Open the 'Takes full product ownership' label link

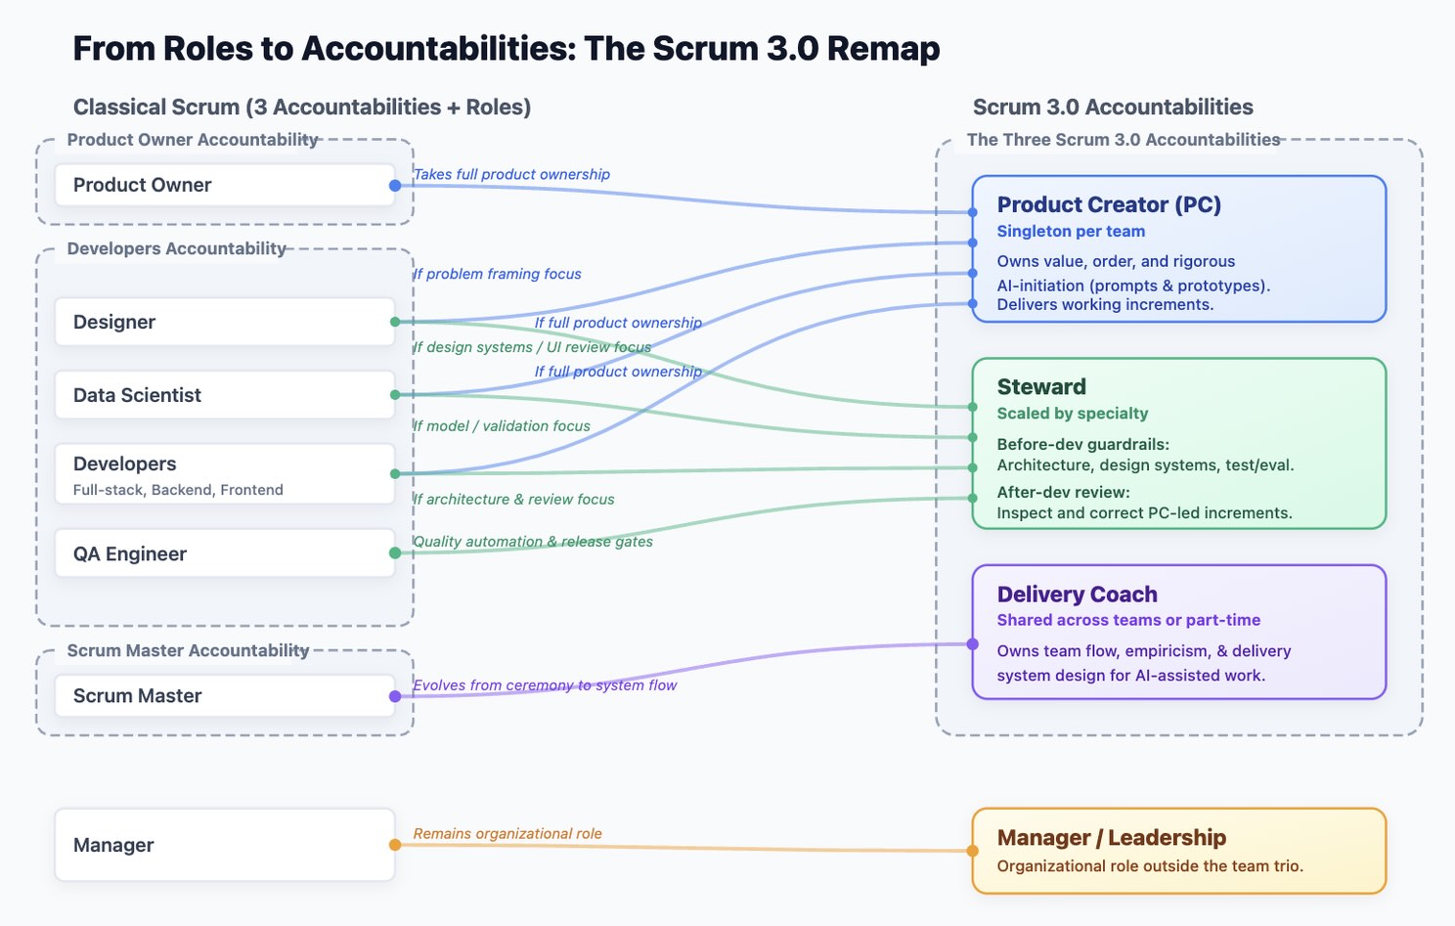(512, 174)
